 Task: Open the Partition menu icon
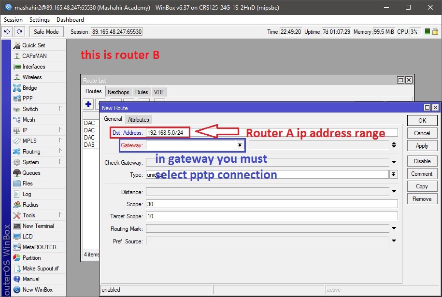tap(17, 258)
